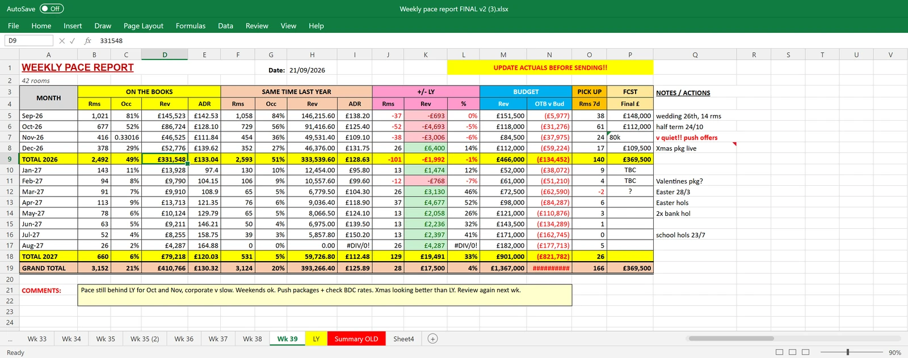The image size is (908, 358).
Task: Select Dec-26 forecast cell £109,500
Action: pos(630,148)
